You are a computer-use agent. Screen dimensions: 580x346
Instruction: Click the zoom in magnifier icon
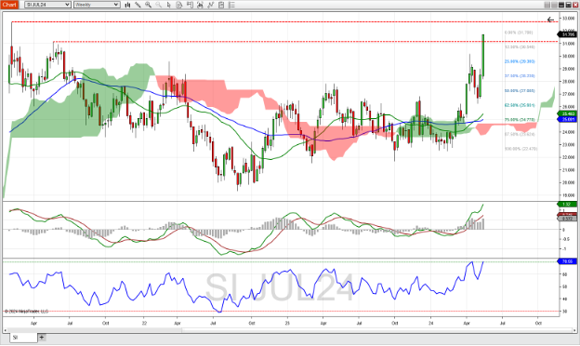point(148,5)
